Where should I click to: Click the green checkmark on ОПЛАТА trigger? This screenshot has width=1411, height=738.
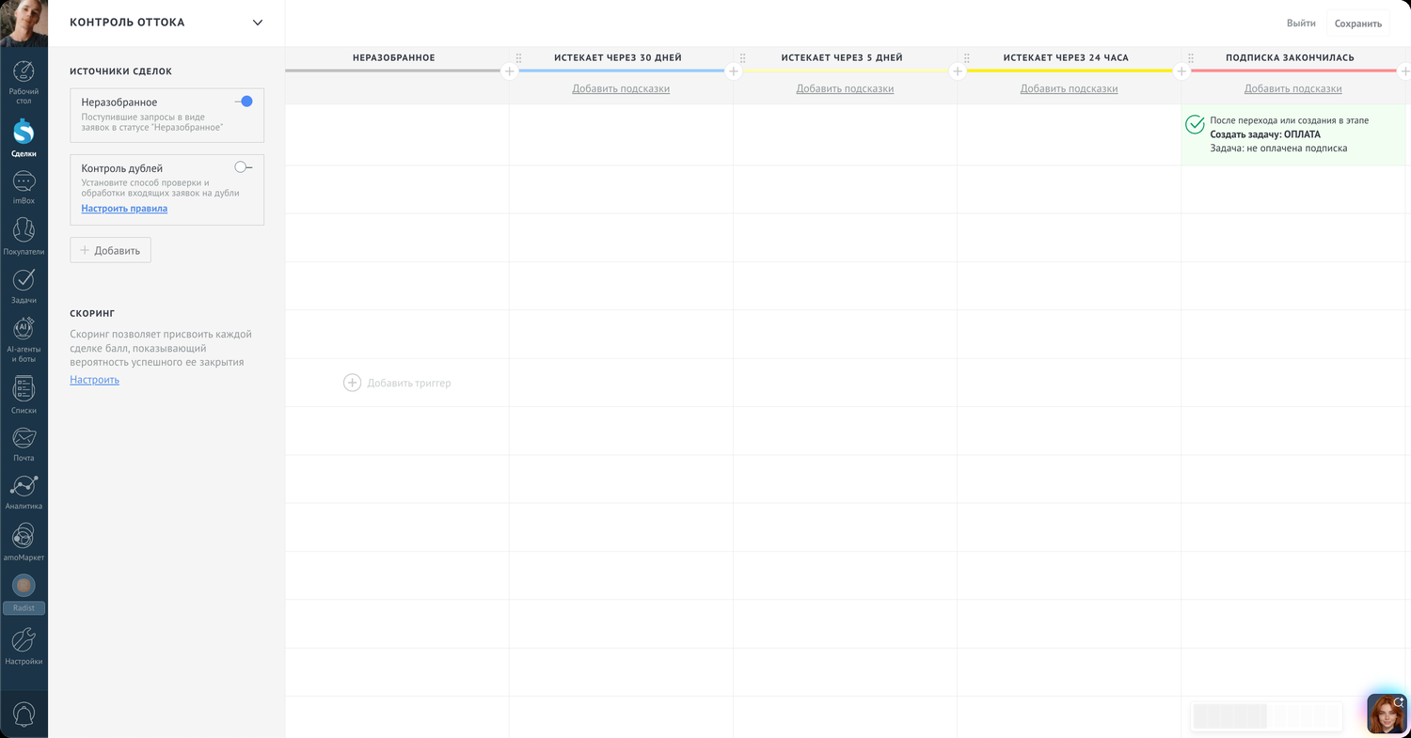(1195, 124)
